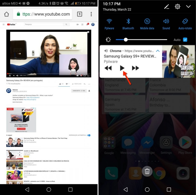Toggle the Sound quick tile
Viewport: 196px width, 195px height.
(x=166, y=24)
